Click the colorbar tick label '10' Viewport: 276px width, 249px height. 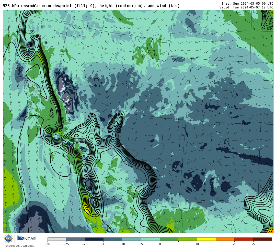click(x=197, y=244)
